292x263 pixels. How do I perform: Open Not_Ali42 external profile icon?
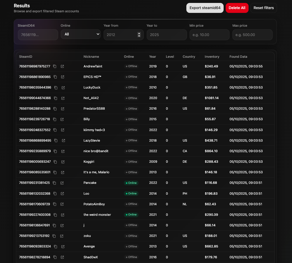(x=63, y=98)
